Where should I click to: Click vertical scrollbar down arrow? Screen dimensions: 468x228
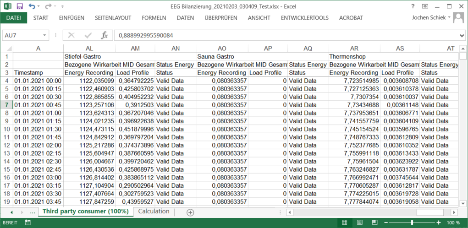[x=463, y=203]
